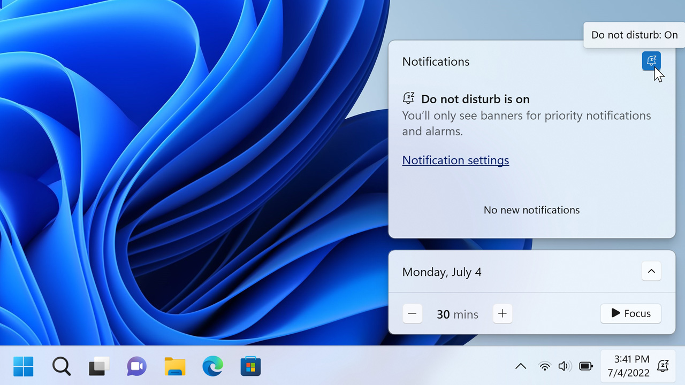
Task: Turn off Do not disturb in Notifications header
Action: coord(651,61)
